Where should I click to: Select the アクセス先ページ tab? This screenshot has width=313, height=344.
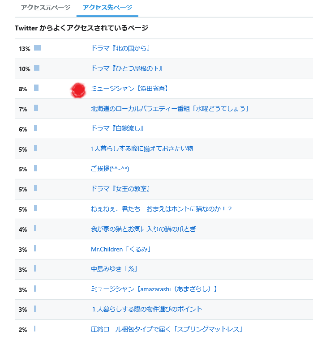107,8
